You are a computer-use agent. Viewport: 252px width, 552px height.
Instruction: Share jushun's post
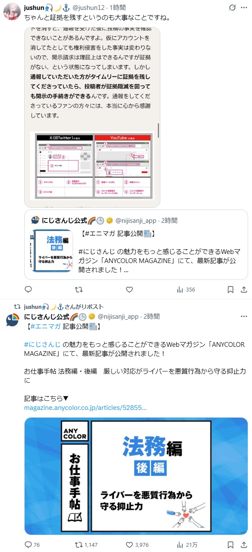(244, 289)
